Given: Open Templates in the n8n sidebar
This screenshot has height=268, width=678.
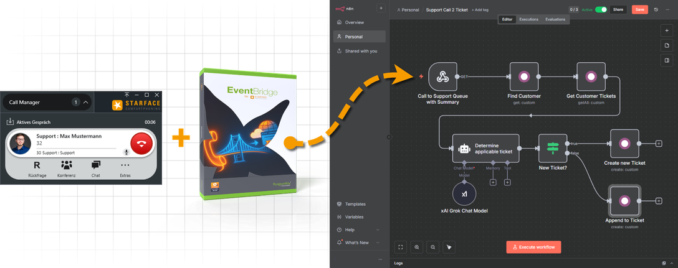Looking at the screenshot, I should point(355,204).
